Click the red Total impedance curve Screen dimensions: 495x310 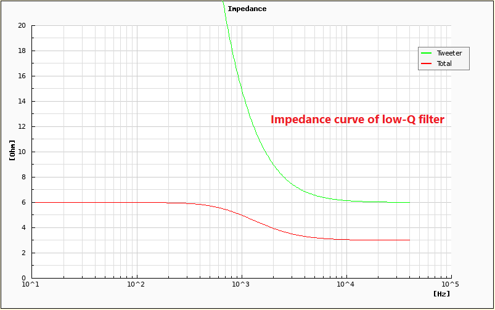click(x=242, y=215)
